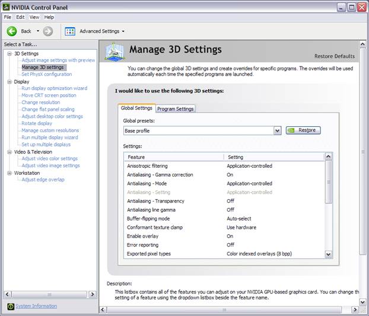Screen dimensions: 369x316
Task: Select the Exported pixel types row
Action: (x=224, y=254)
